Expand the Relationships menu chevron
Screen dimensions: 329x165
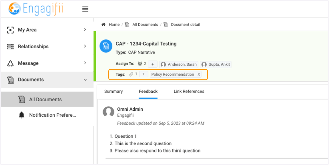pos(85,46)
